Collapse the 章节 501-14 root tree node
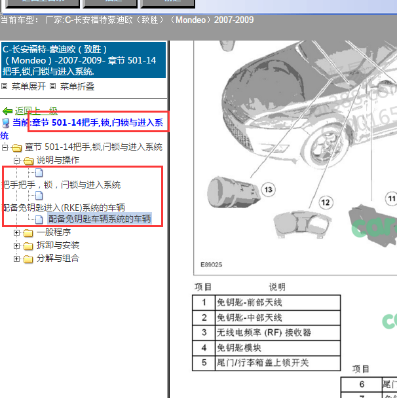The width and height of the screenshot is (397, 398). coord(5,147)
